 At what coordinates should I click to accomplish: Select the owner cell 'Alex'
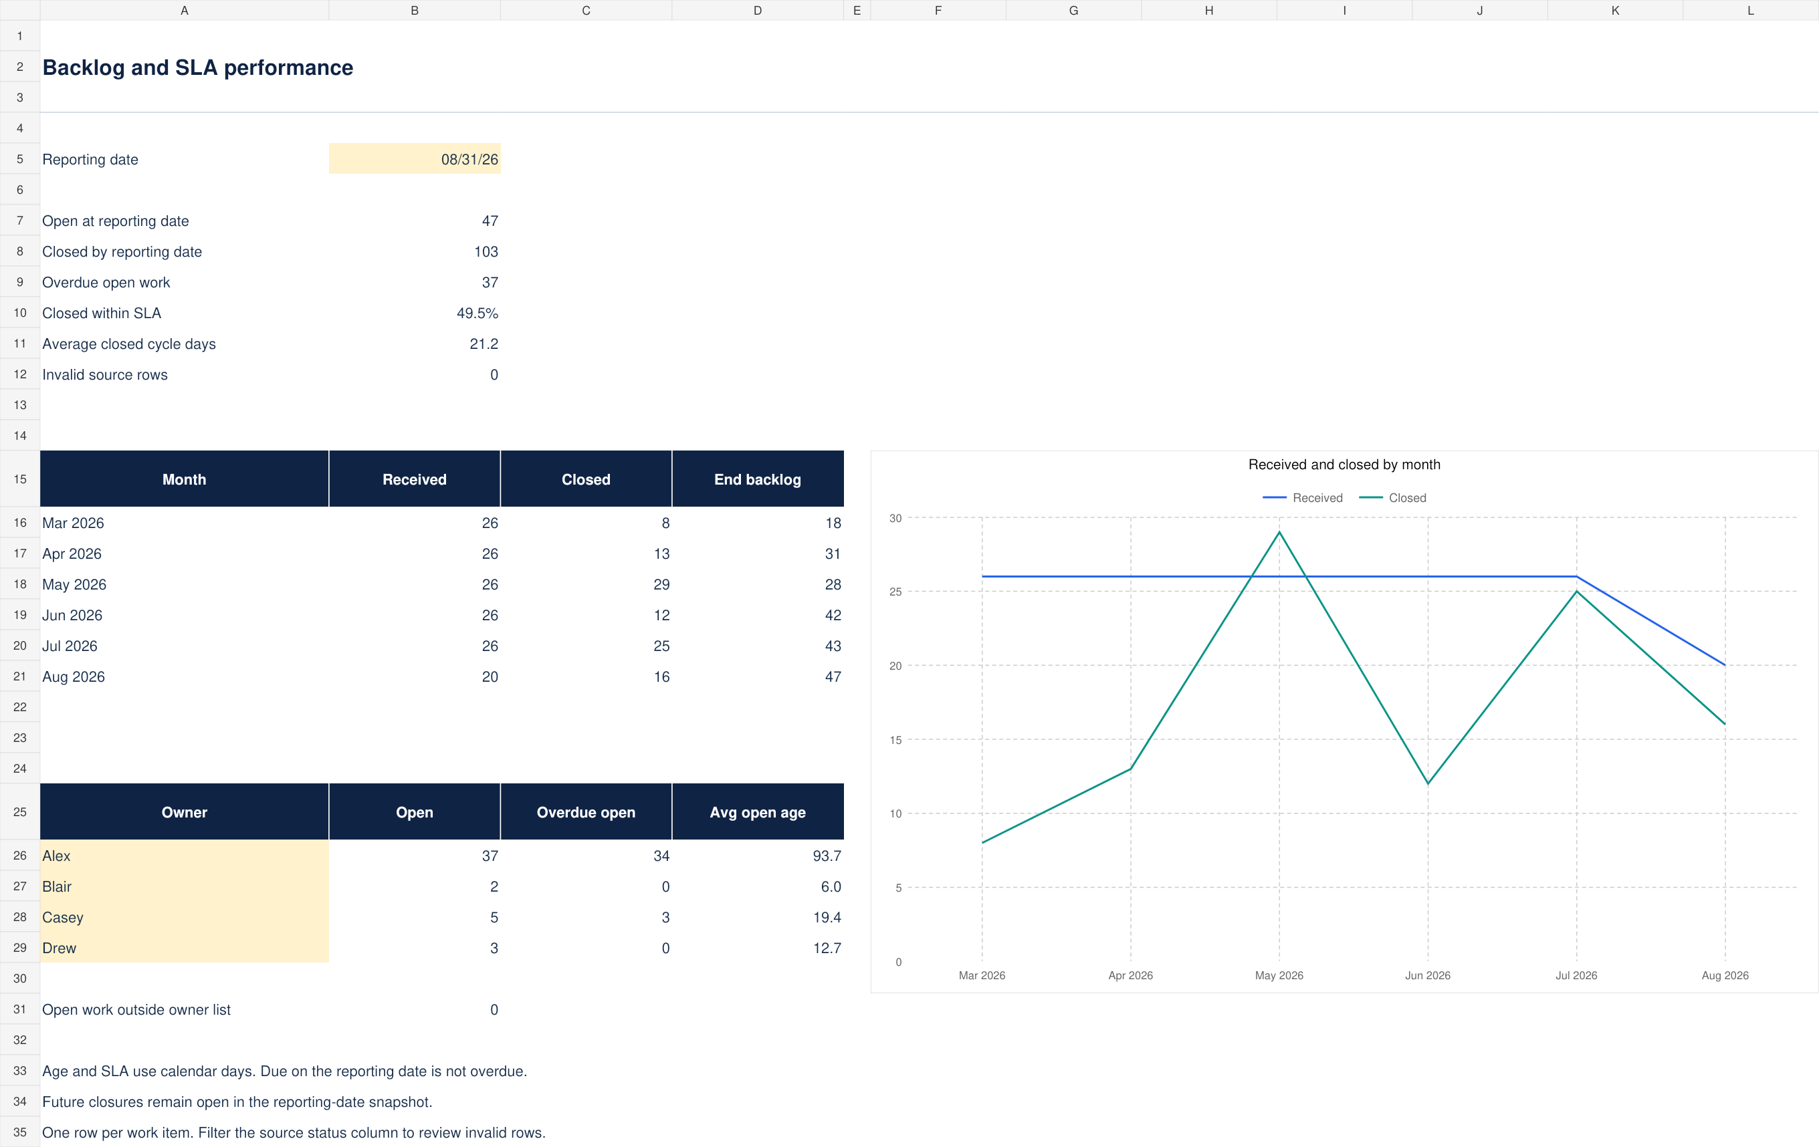click(x=185, y=856)
